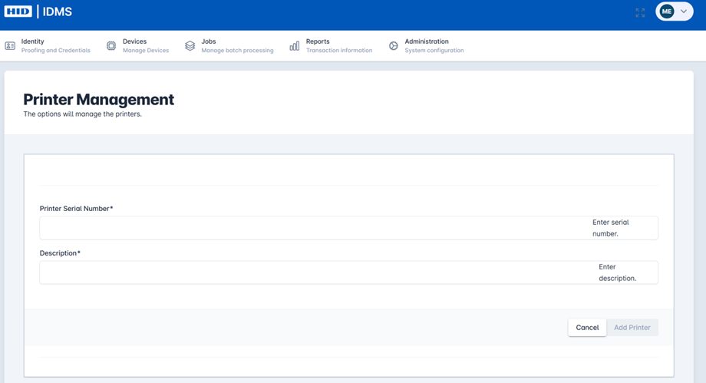Click 'The options will manage the printers.' text
Viewport: 706px width, 383px height.
click(82, 114)
